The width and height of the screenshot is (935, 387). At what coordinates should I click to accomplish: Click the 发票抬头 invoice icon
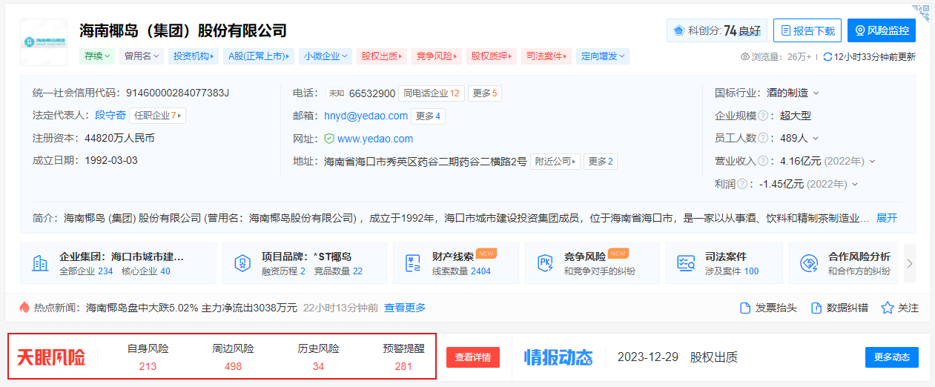[745, 308]
